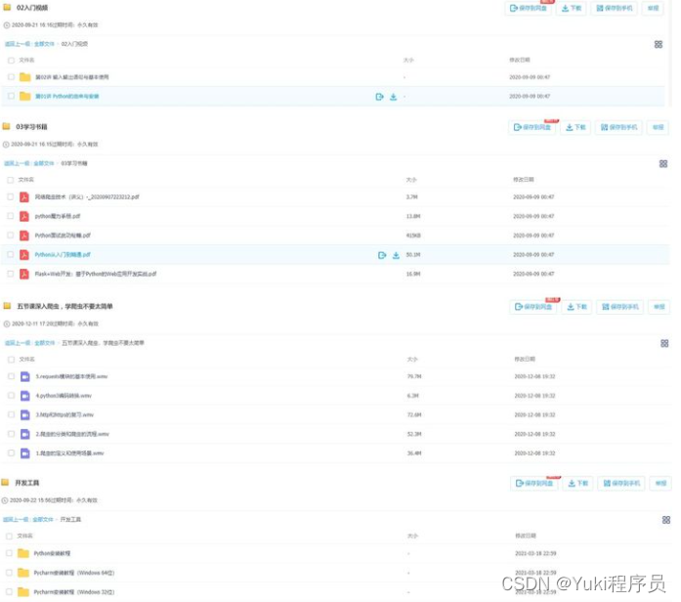Click the grid view icon in the 02入门视频 section

click(659, 44)
